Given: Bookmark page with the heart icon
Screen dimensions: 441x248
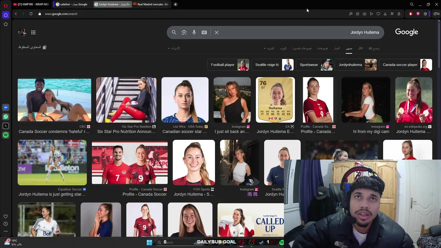Looking at the screenshot, I should pyautogui.click(x=378, y=14).
